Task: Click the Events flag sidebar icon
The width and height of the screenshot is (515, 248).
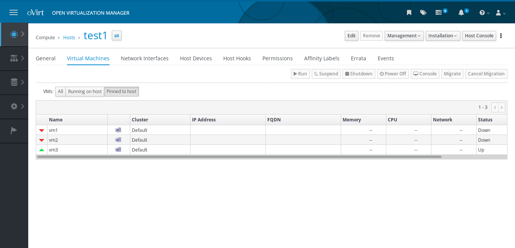Action: tap(14, 130)
